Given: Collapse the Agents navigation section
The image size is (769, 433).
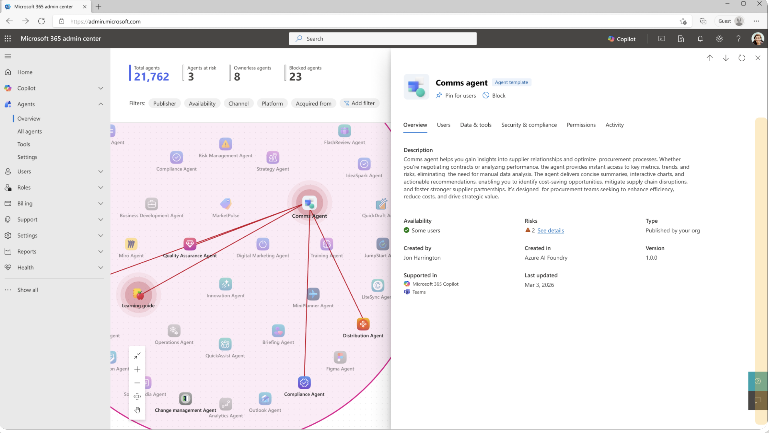Looking at the screenshot, I should coord(101,104).
